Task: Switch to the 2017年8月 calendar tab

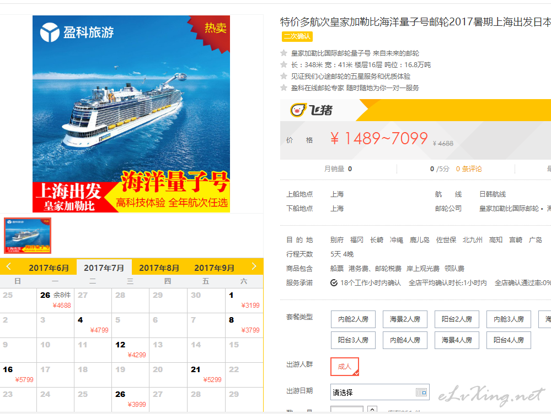Action: point(159,268)
